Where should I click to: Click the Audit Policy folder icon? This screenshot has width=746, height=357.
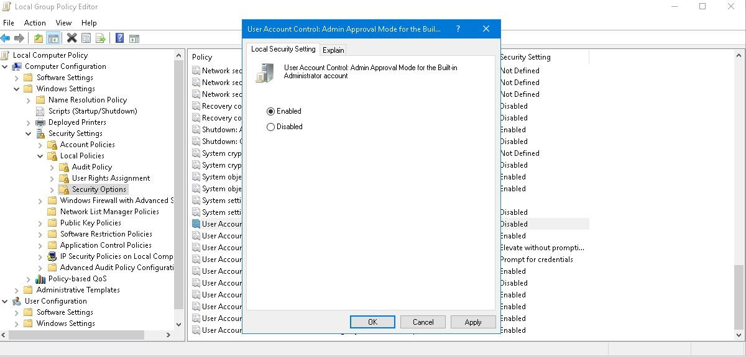[64, 167]
